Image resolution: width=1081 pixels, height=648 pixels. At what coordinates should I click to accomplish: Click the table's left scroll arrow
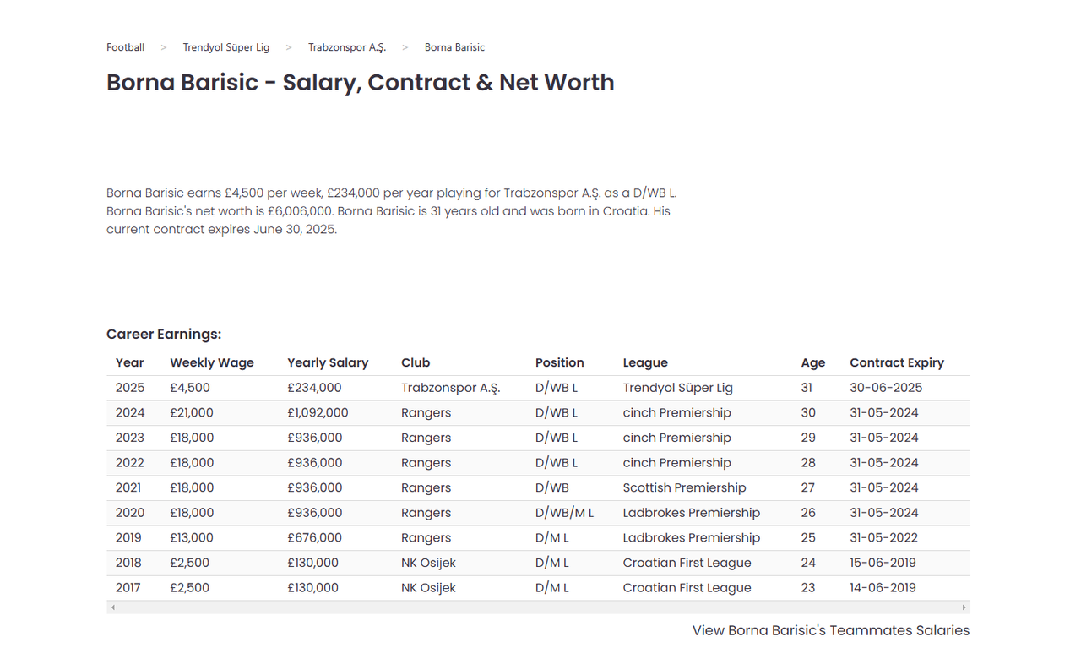(113, 607)
